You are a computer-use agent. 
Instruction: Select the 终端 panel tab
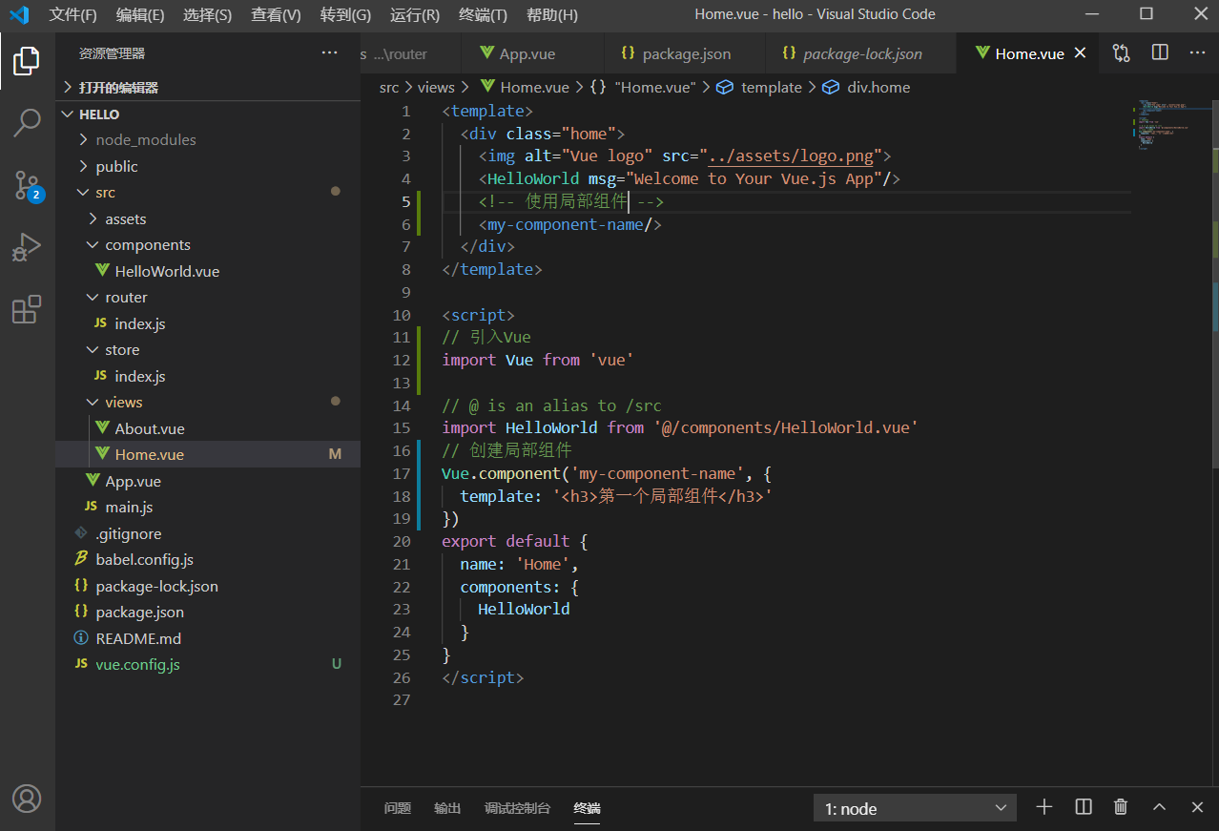[x=587, y=808]
